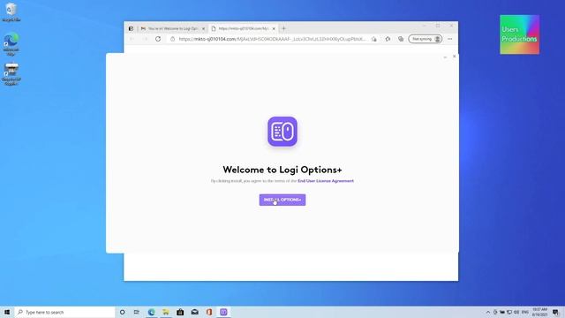Open the Action Center notifications
The height and width of the screenshot is (318, 565).
pos(555,312)
